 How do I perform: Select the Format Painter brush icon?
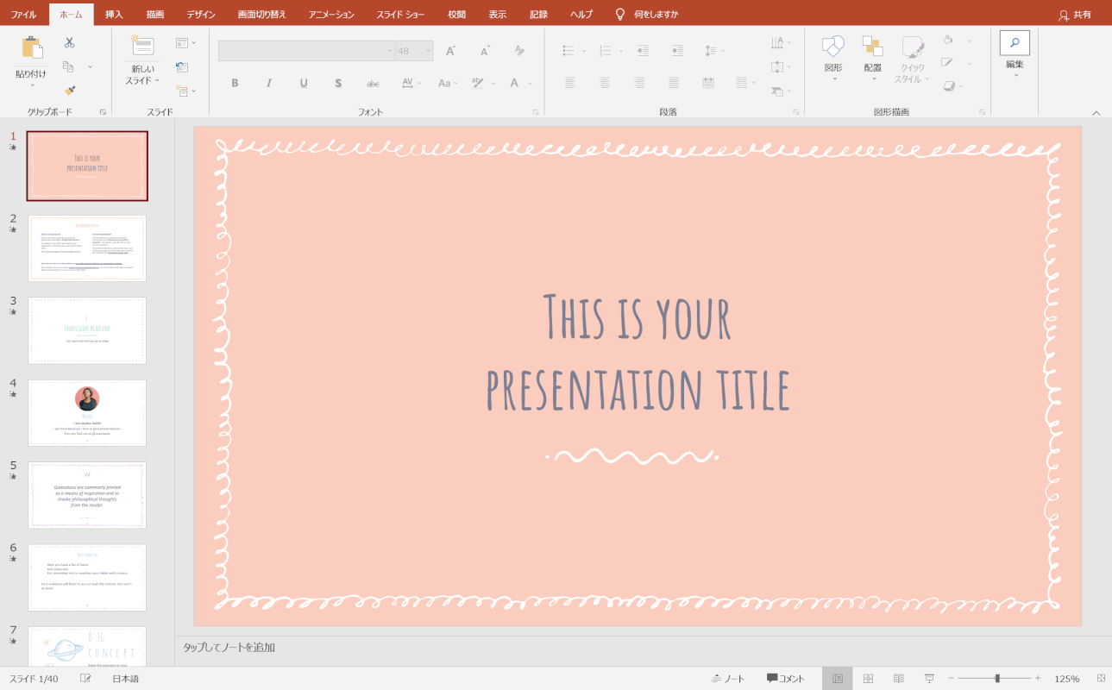pos(69,90)
